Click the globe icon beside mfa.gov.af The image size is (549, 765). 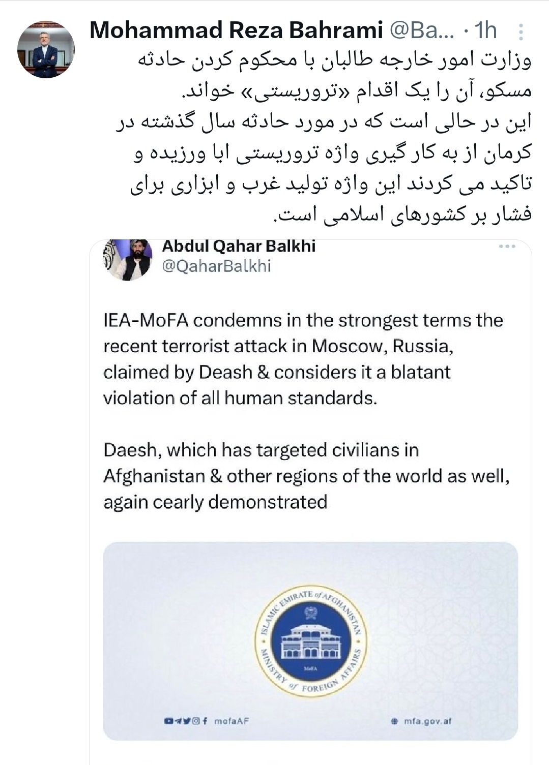click(394, 721)
